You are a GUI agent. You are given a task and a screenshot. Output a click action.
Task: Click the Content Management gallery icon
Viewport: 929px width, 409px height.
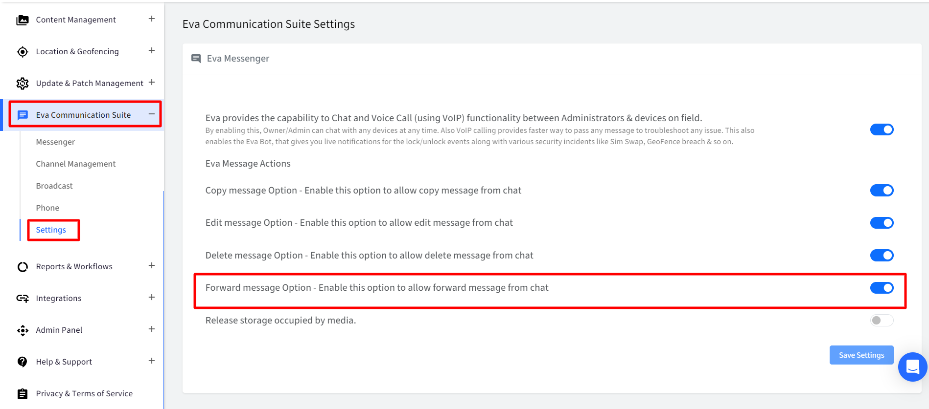pos(23,20)
